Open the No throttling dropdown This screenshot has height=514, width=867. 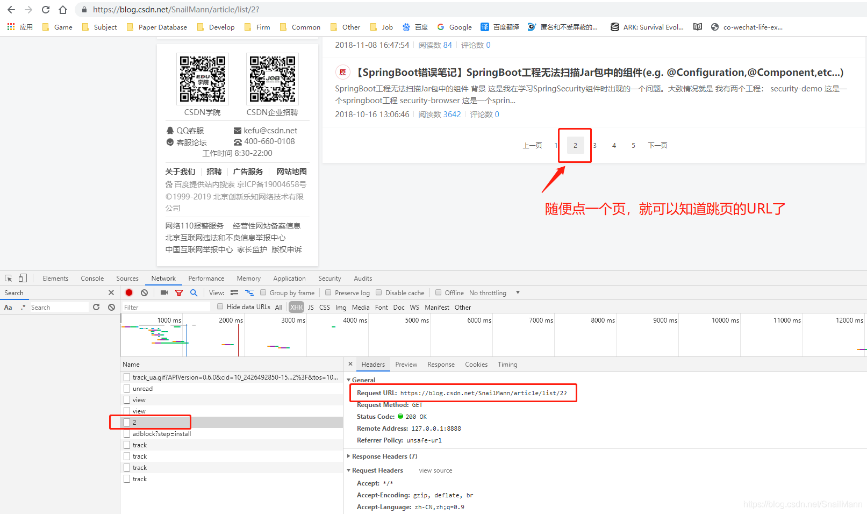495,292
